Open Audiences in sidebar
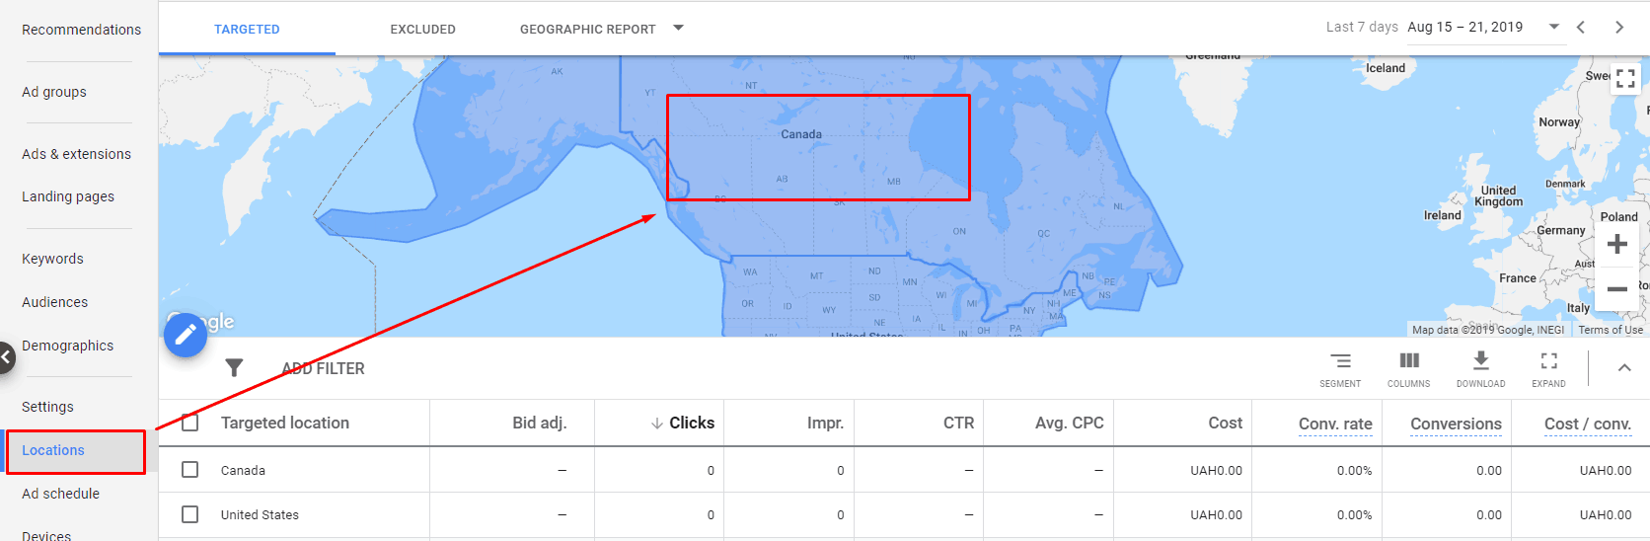1650x541 pixels. pyautogui.click(x=54, y=302)
